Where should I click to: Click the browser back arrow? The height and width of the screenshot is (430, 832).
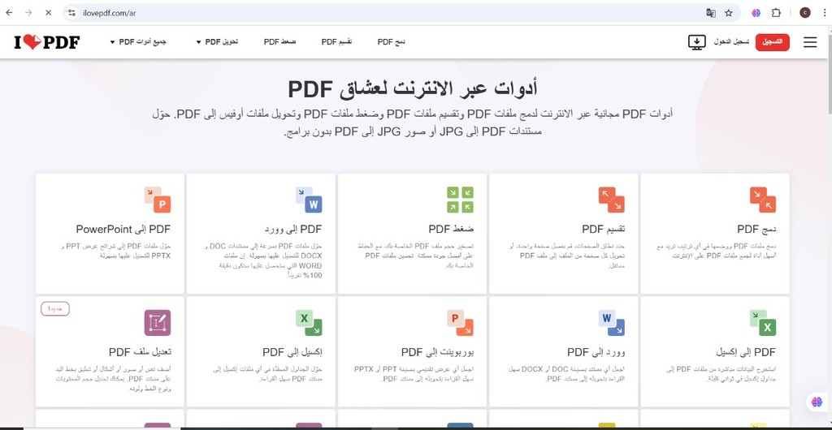pyautogui.click(x=9, y=13)
